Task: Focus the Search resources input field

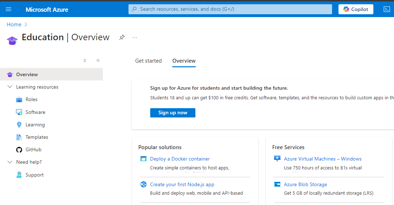Action: (230, 9)
